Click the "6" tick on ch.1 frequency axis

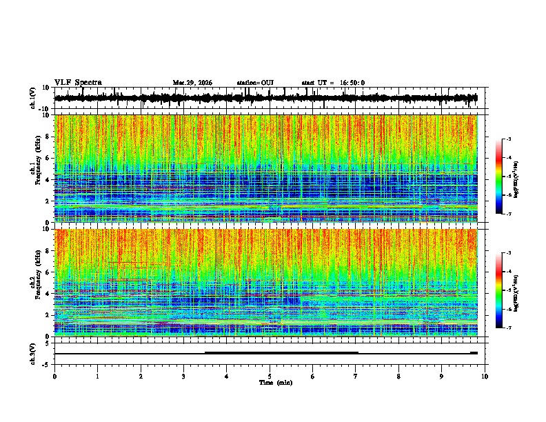(48, 158)
